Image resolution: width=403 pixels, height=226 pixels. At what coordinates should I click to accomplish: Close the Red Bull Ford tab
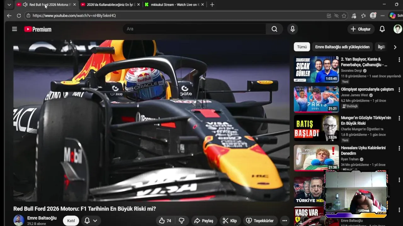74,5
